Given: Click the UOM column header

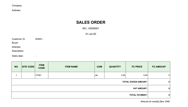Looking at the screenshot, I should tap(99, 67).
